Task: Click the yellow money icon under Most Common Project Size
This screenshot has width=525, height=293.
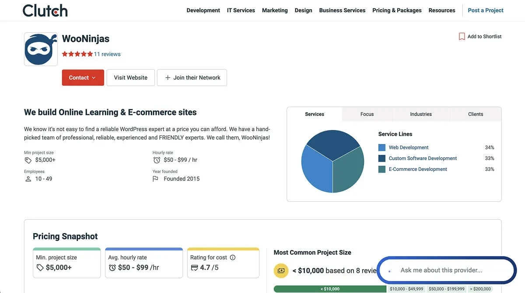Action: coord(281,271)
